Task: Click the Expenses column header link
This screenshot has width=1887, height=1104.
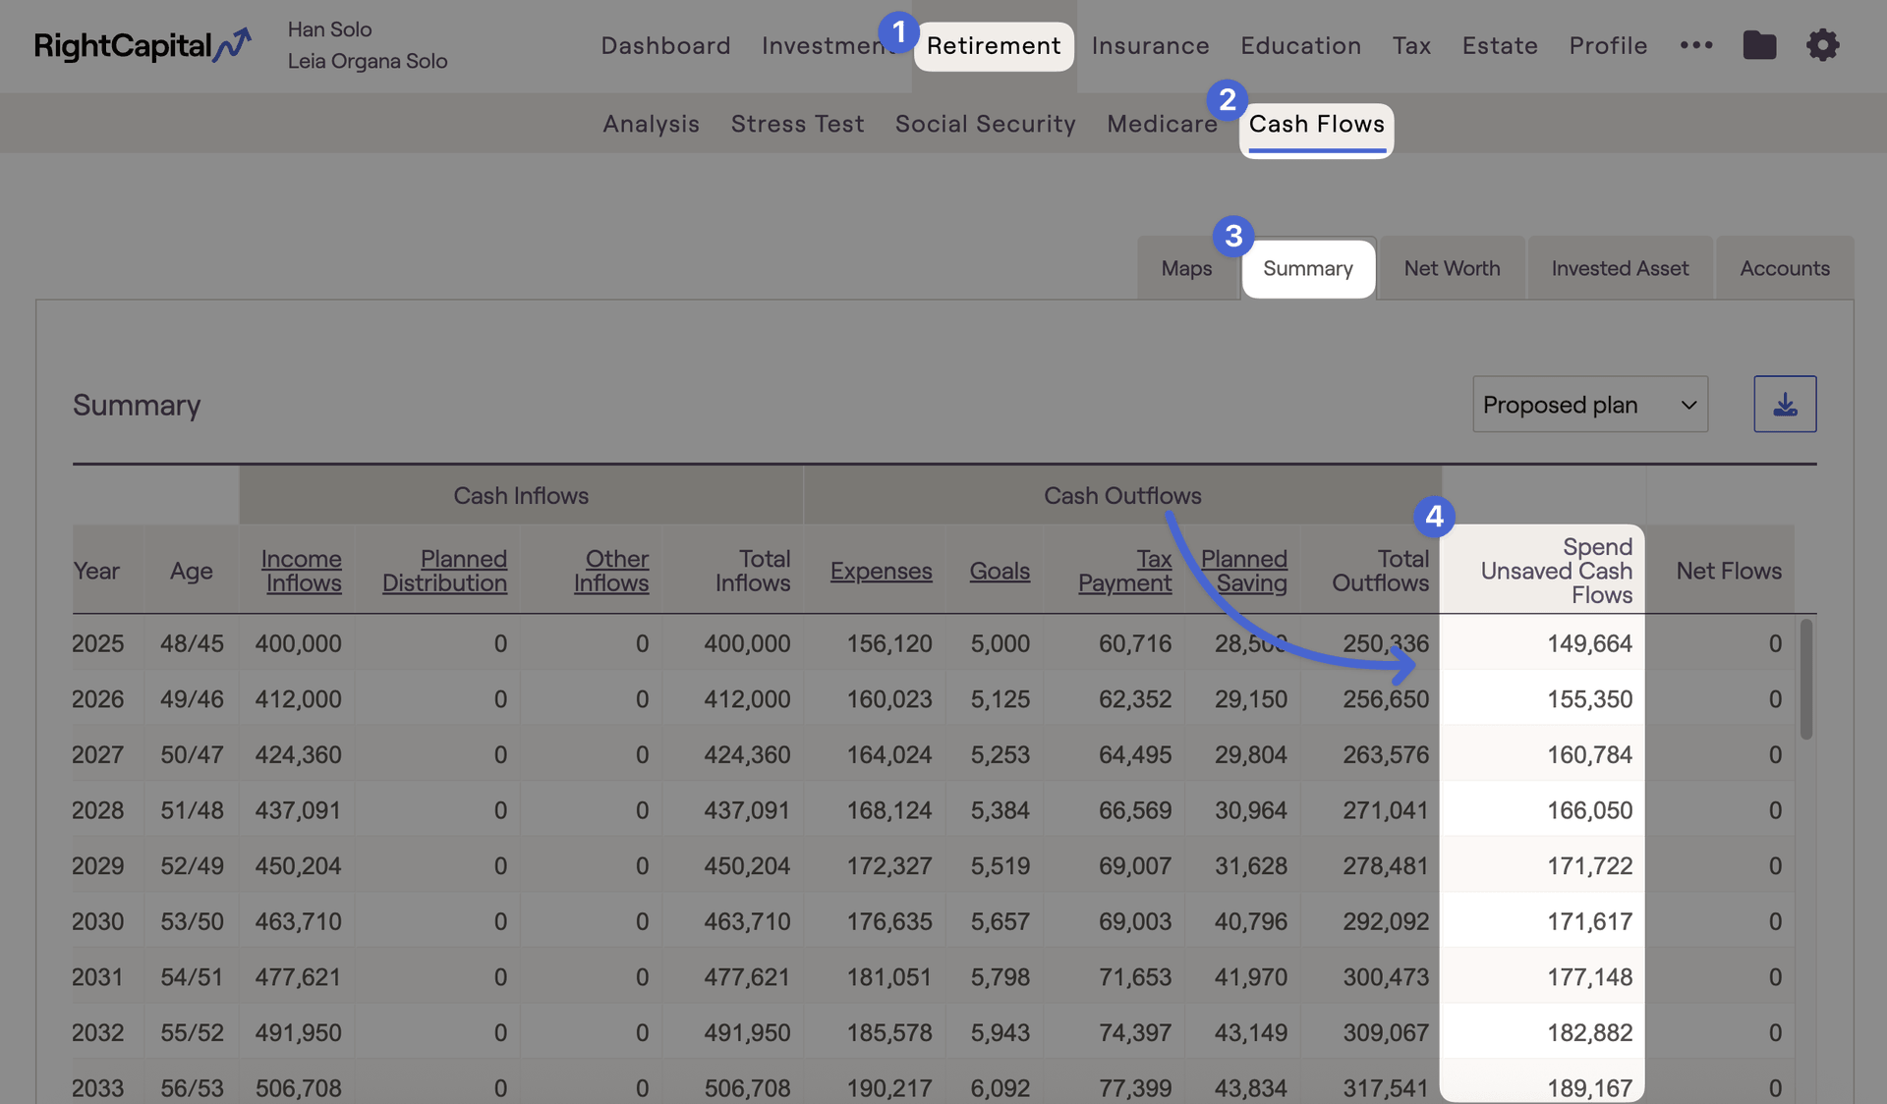Action: (881, 571)
